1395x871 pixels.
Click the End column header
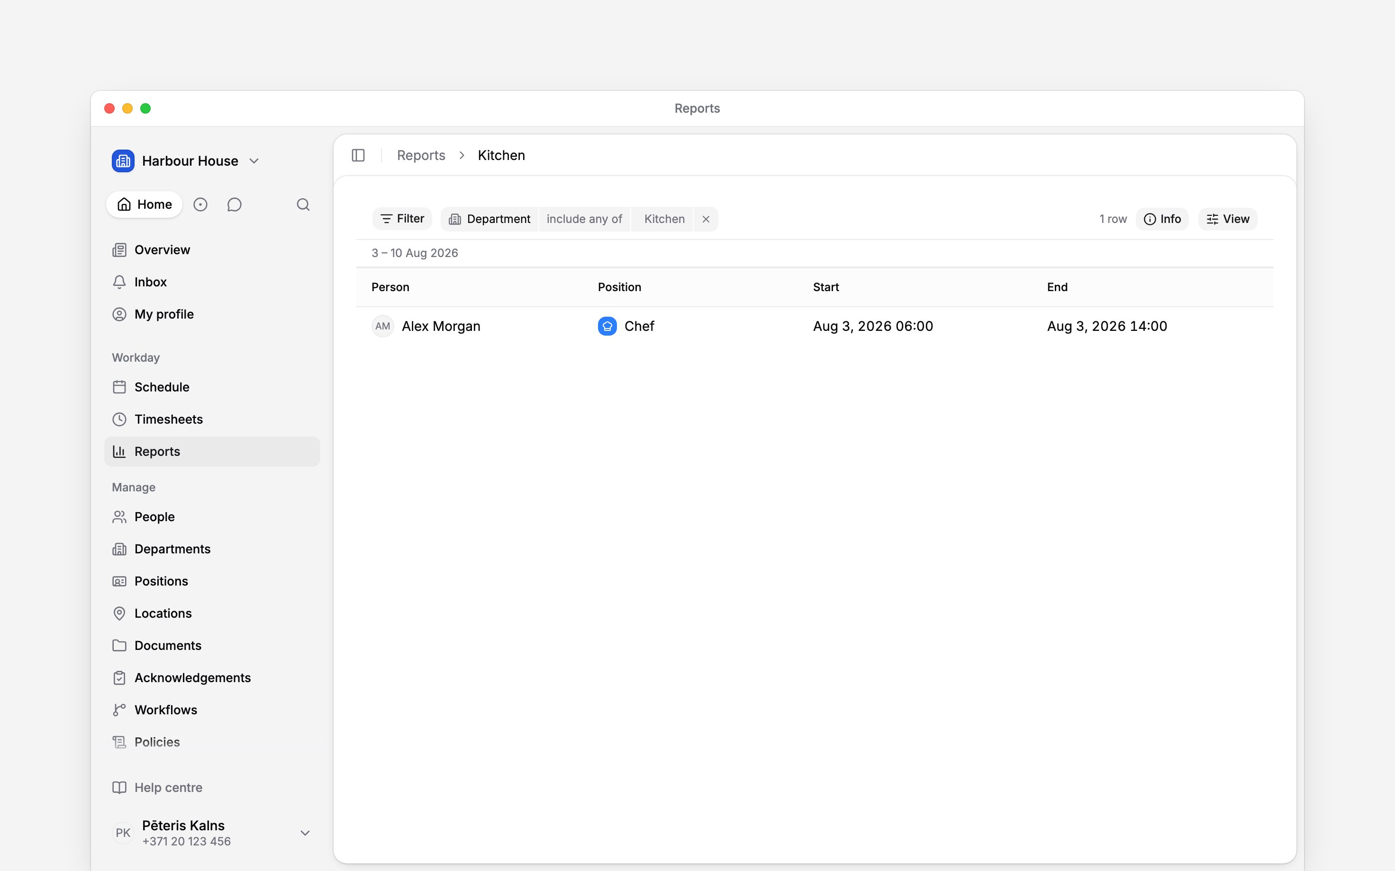click(x=1057, y=287)
